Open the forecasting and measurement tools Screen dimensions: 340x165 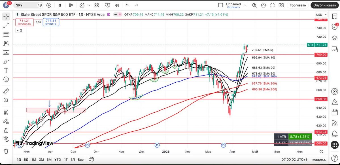pyautogui.click(x=6, y=52)
